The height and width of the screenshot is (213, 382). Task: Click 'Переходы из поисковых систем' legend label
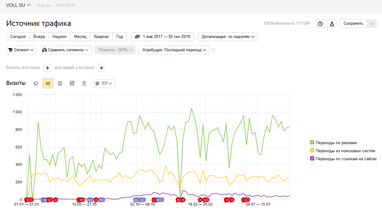[x=346, y=151]
